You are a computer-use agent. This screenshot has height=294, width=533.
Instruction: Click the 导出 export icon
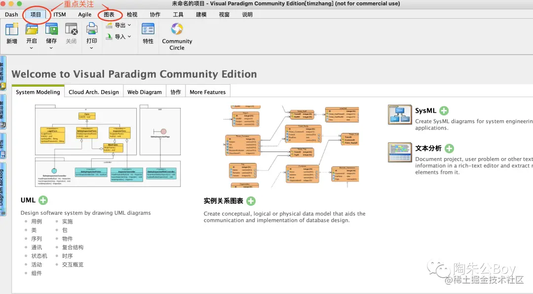[109, 25]
